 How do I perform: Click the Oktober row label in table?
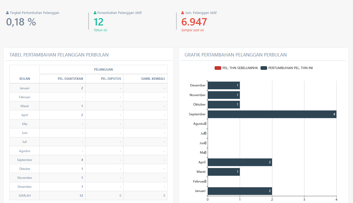pos(25,169)
